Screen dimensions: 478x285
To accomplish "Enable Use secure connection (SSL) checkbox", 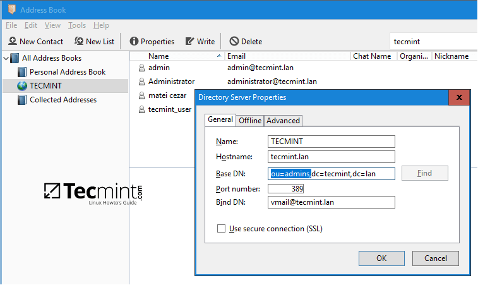I will click(221, 229).
